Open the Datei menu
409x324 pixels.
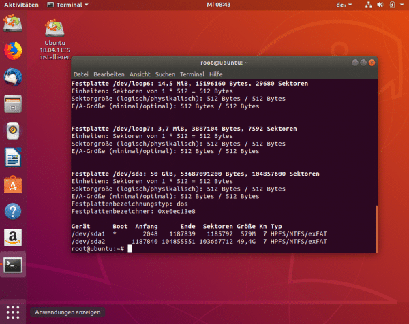coord(80,74)
